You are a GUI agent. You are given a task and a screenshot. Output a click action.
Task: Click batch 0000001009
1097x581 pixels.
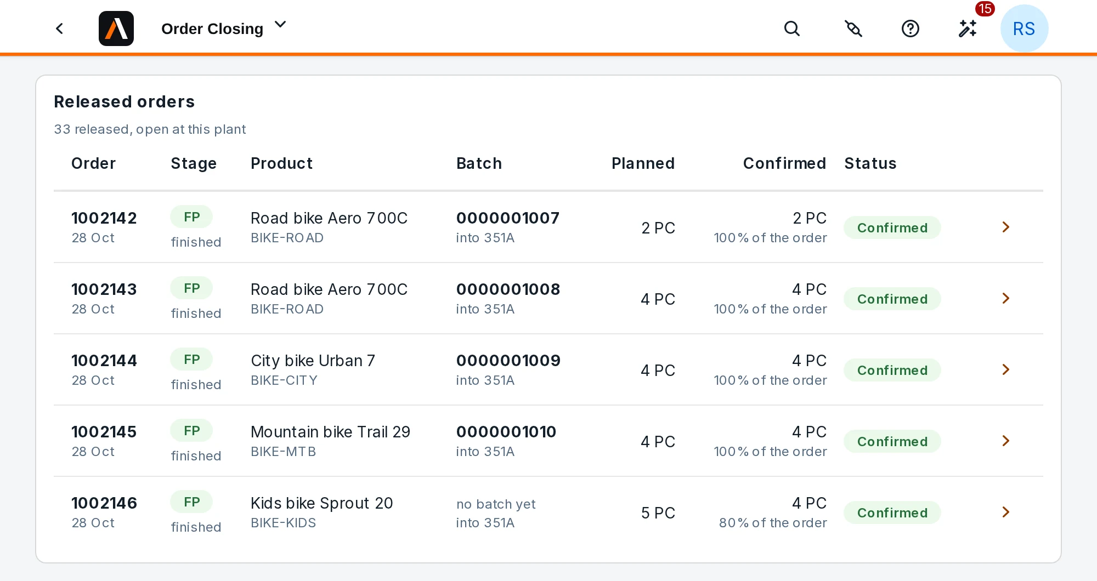508,361
